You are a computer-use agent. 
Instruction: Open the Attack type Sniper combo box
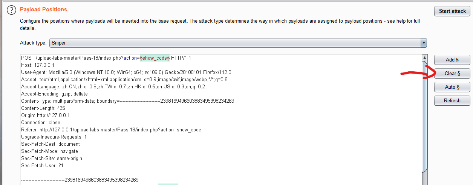[238, 43]
